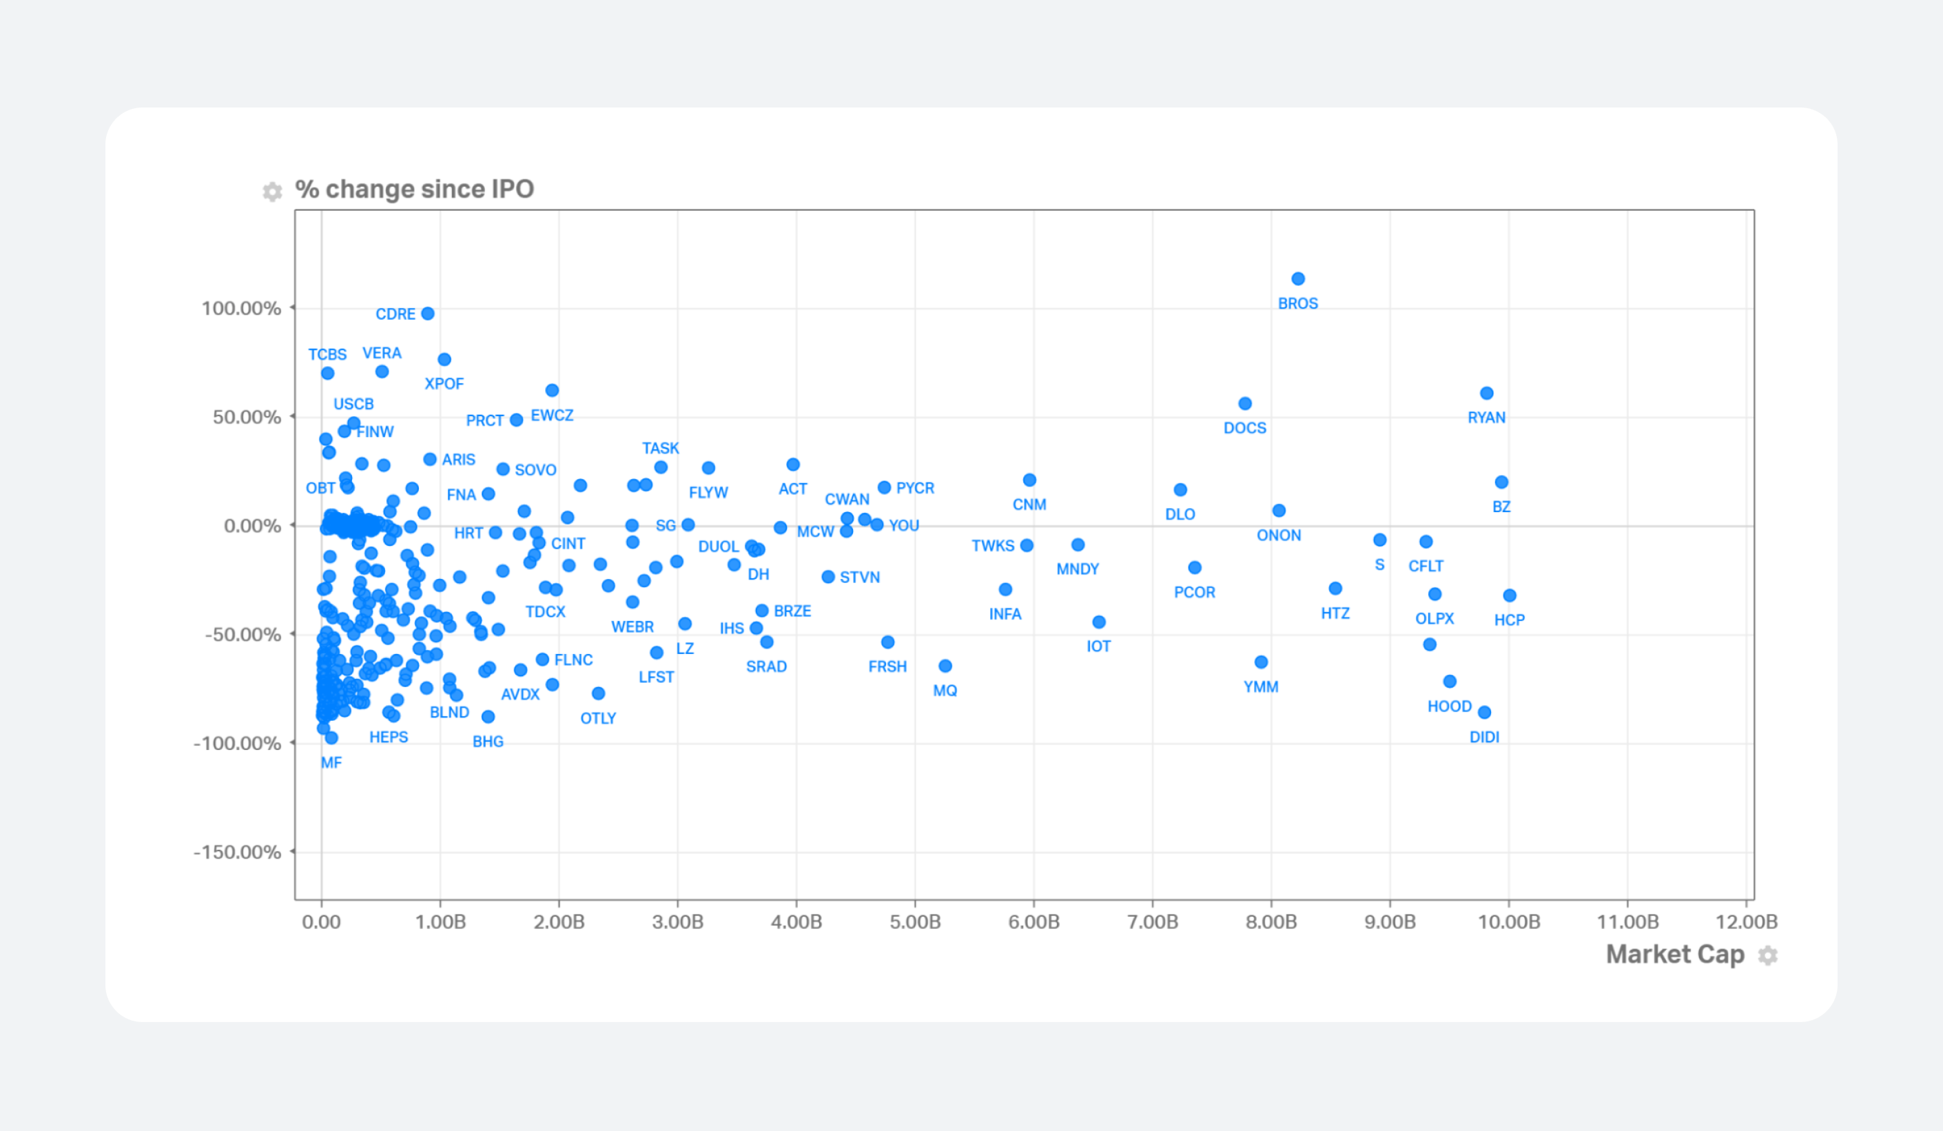
Task: Click the OTLY ticker label
Action: pyautogui.click(x=597, y=718)
